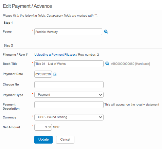Expand the Payment Type dropdown
Image resolution: width=162 pixels, height=149 pixels.
(x=69, y=95)
